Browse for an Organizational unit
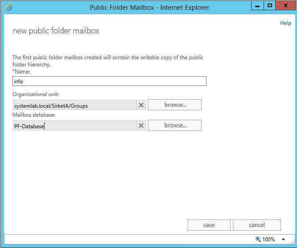The height and width of the screenshot is (248, 297). click(175, 105)
